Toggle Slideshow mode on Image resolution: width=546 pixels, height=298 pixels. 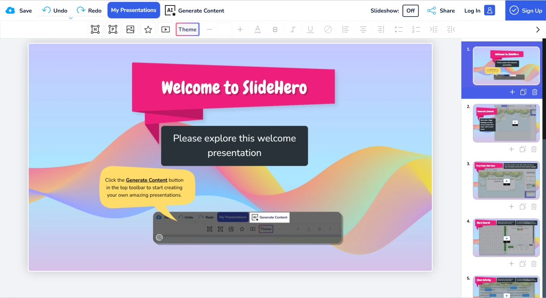tap(410, 11)
